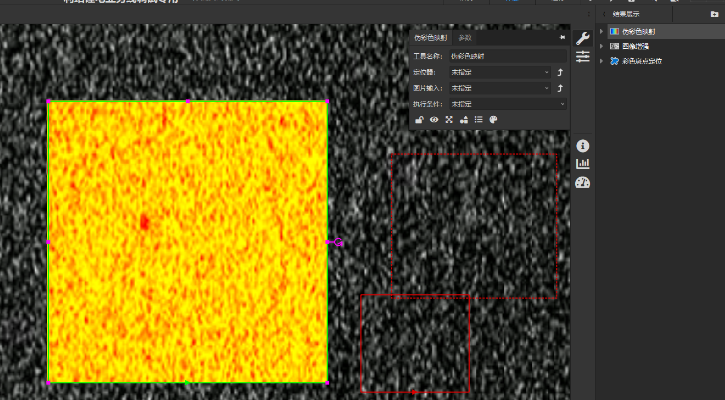Switch to the 参数 tab
The image size is (725, 400).
click(x=465, y=38)
